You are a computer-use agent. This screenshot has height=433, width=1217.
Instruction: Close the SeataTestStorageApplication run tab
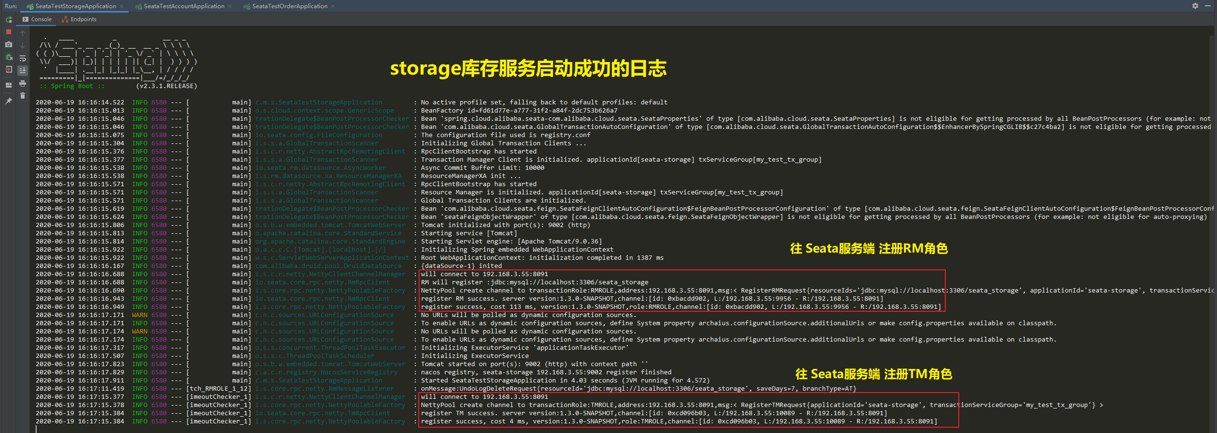122,6
